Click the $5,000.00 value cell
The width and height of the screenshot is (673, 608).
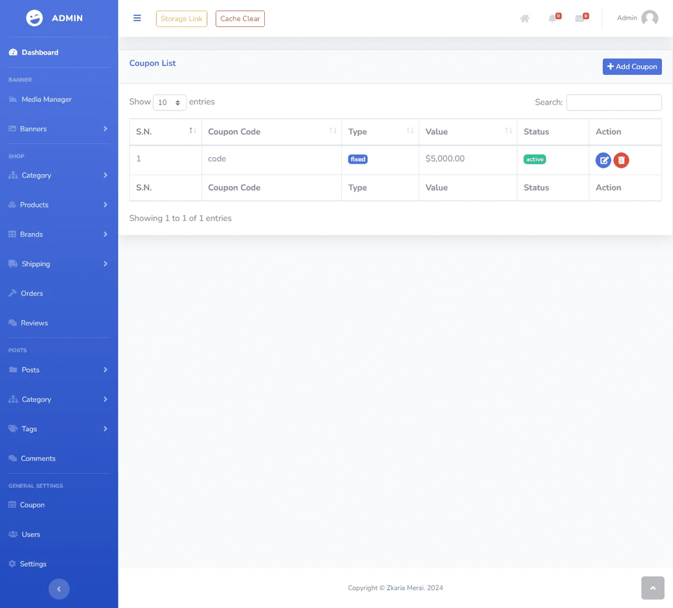pyautogui.click(x=468, y=160)
